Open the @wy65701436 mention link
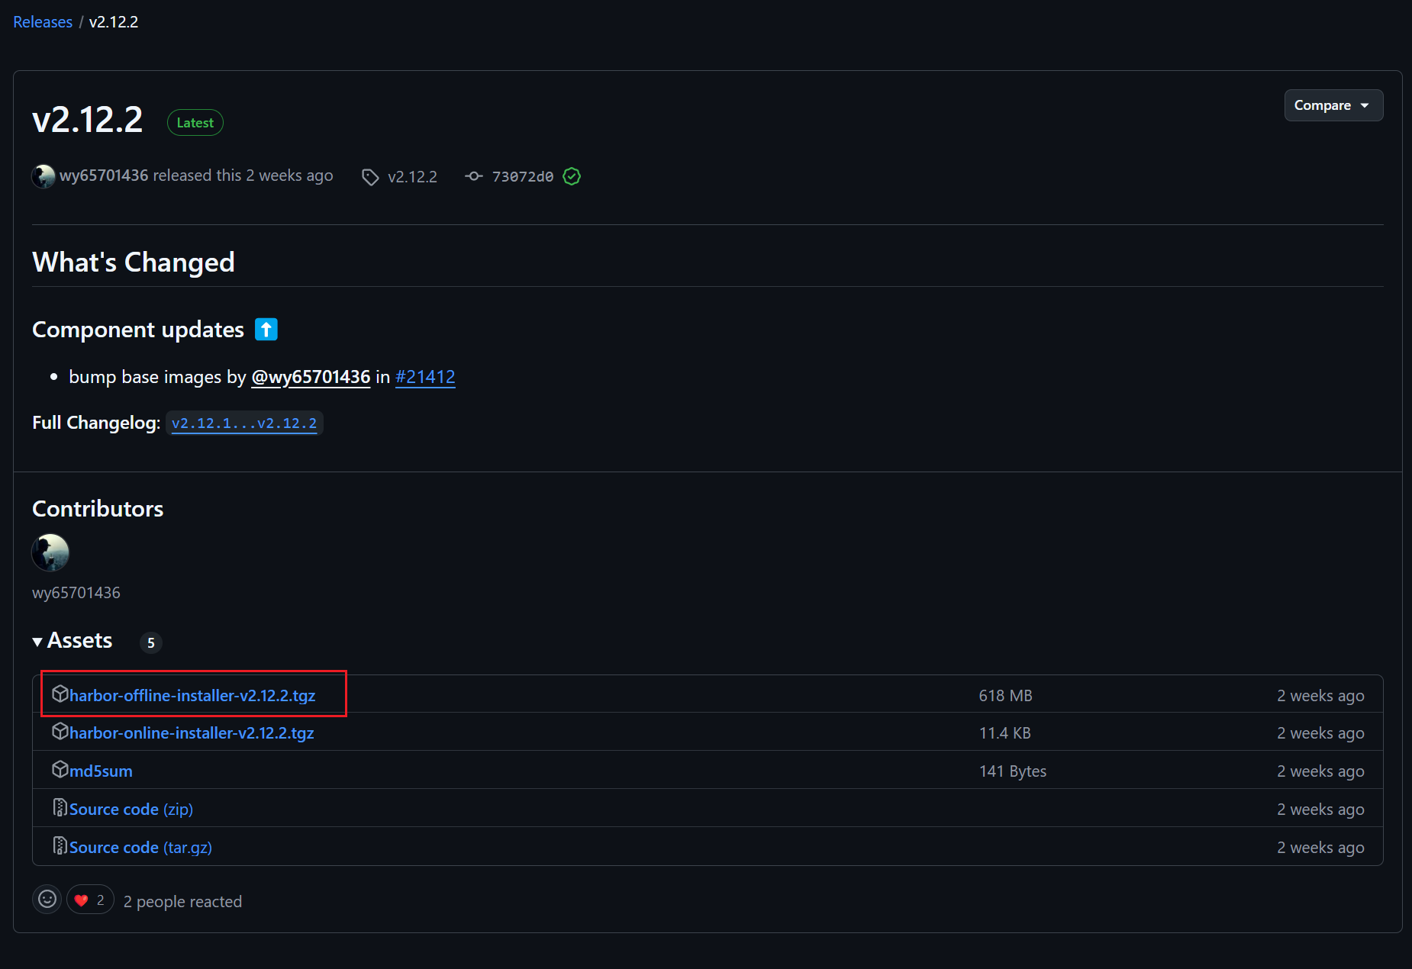The width and height of the screenshot is (1412, 969). (x=311, y=377)
